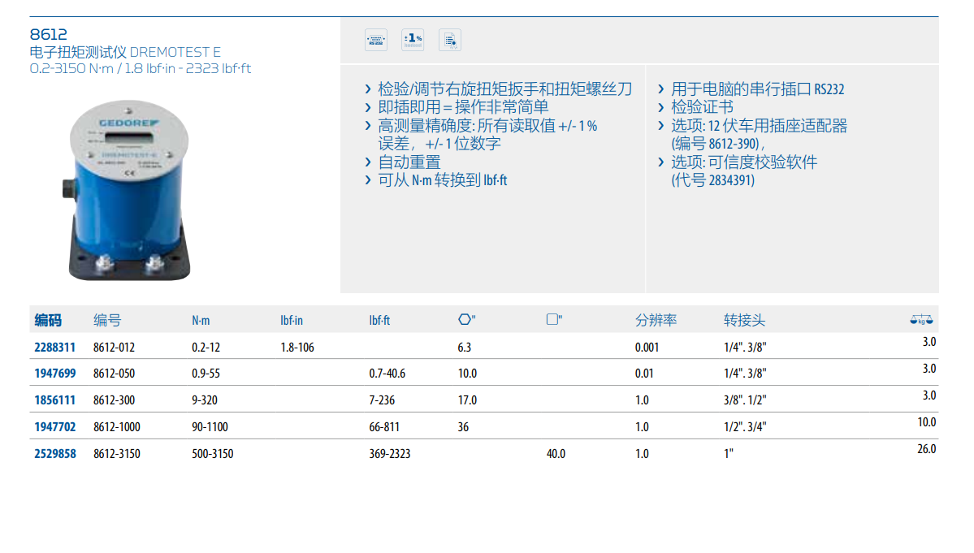
Task: Select product code 1856111
Action: click(54, 400)
